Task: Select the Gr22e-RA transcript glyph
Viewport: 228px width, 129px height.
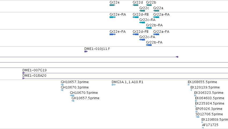Action: (x=113, y=17)
